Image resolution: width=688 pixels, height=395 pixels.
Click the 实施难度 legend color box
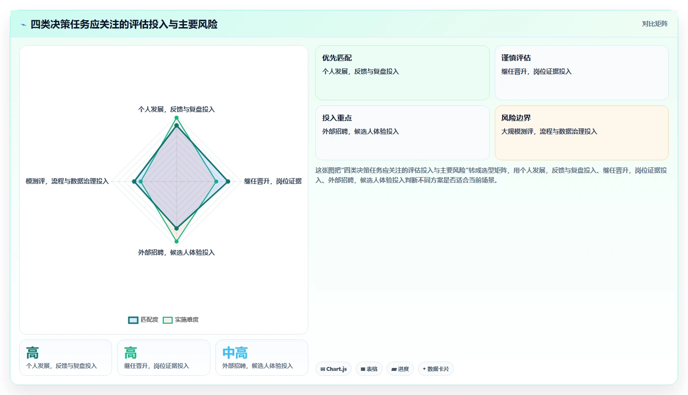click(x=168, y=320)
